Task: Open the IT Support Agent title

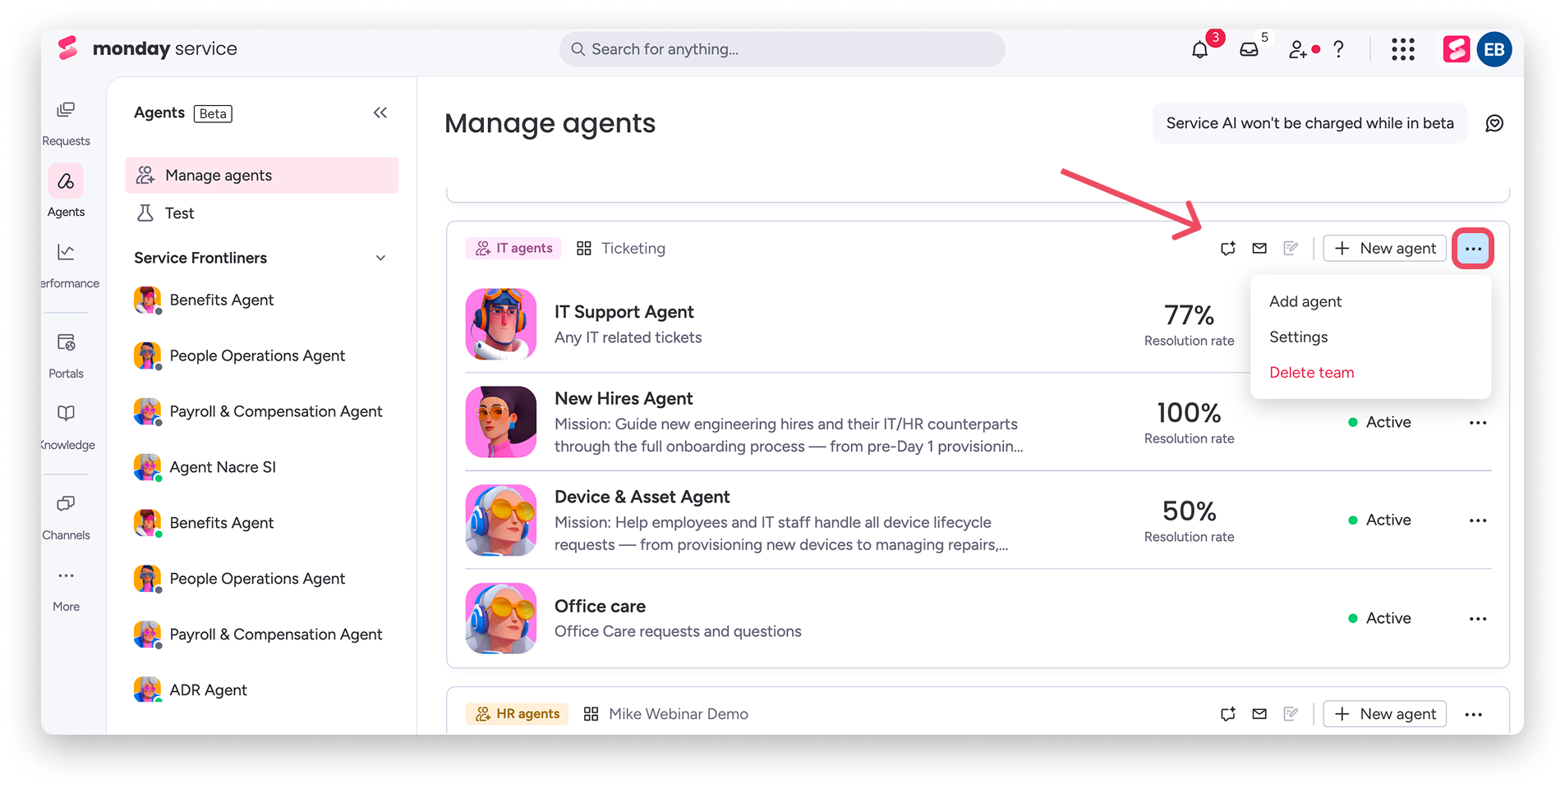Action: point(624,312)
